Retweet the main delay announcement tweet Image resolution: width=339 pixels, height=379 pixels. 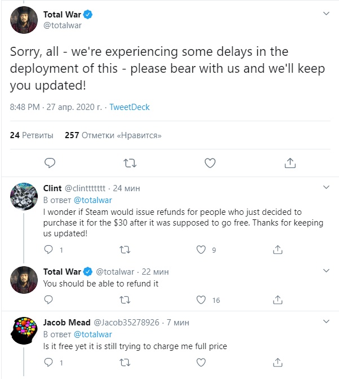click(130, 163)
